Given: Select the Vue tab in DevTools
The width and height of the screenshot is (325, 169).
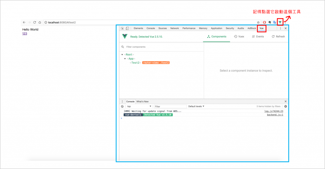Looking at the screenshot, I should pyautogui.click(x=262, y=28).
